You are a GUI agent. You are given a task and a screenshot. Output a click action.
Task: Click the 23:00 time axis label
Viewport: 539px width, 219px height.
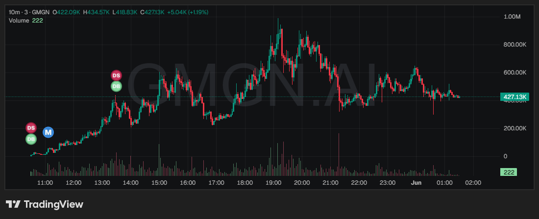tap(388, 183)
